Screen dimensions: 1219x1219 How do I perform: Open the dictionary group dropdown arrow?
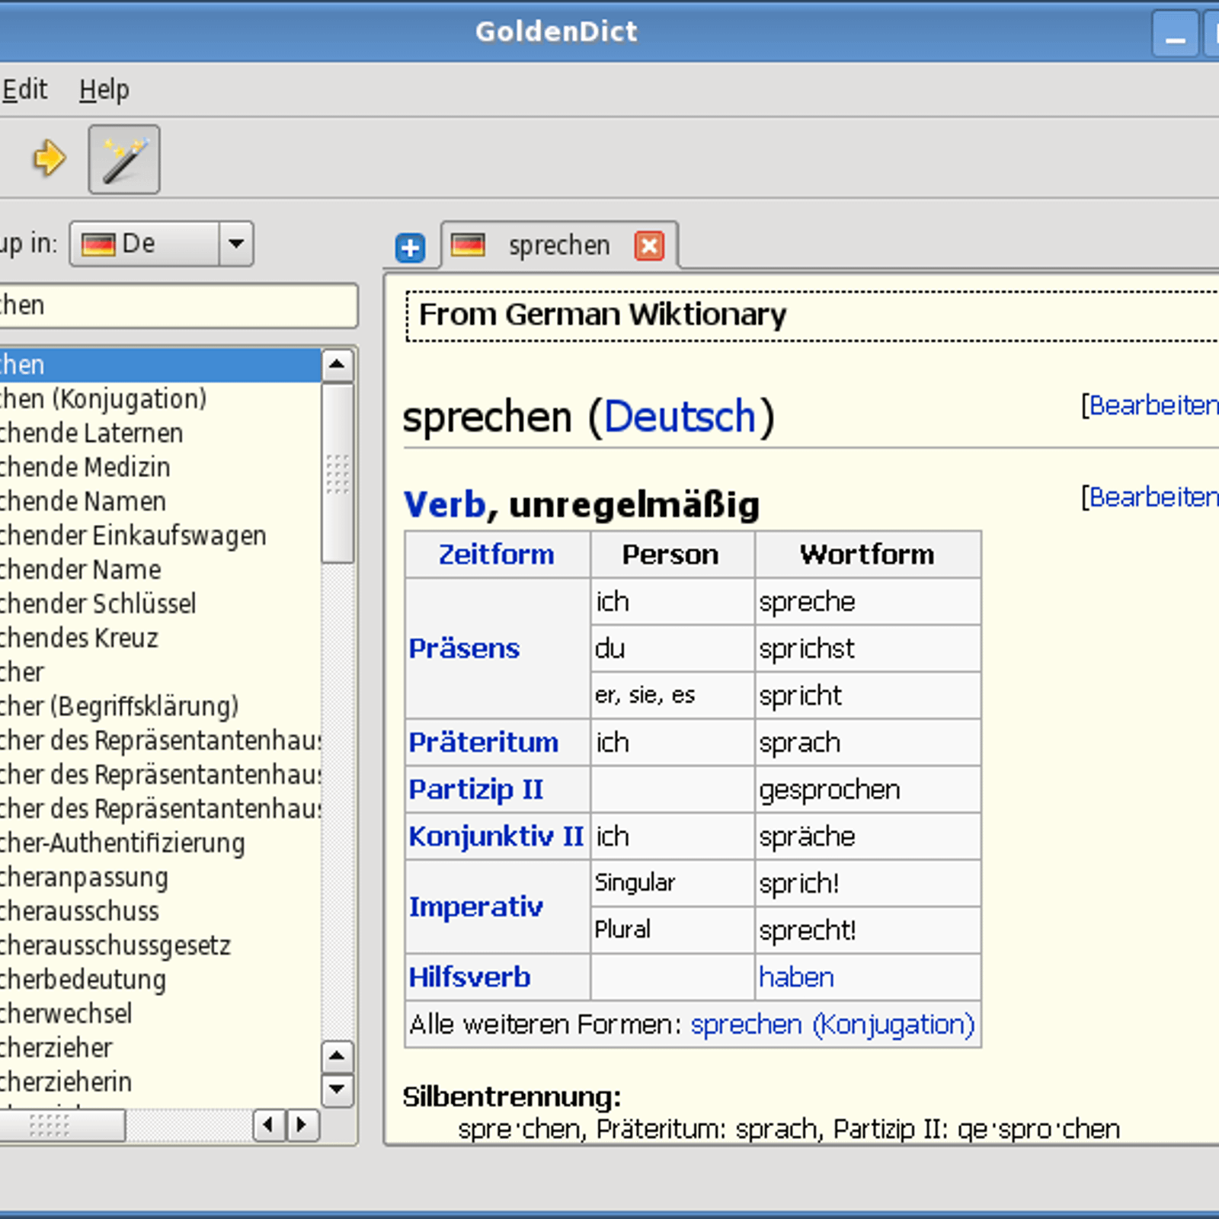coord(236,244)
